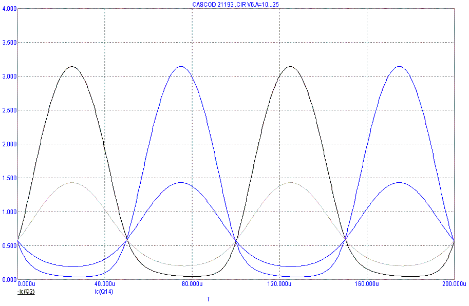Image resolution: width=469 pixels, height=306 pixels.
Task: Select the -ic(Q2) trace legend label
Action: click(26, 292)
